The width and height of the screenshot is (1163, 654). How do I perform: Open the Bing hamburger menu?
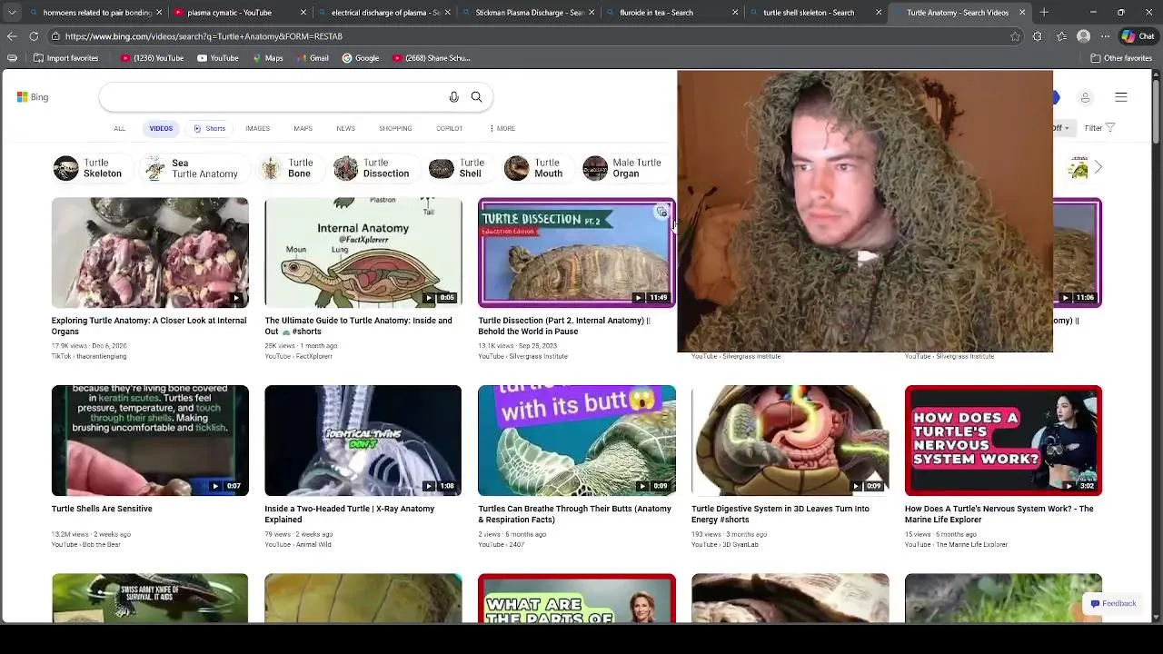coord(1121,97)
